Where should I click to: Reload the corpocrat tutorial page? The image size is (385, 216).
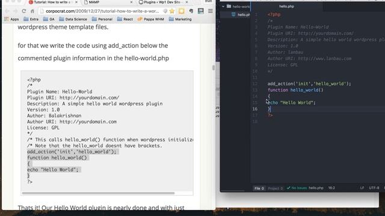(x=24, y=11)
